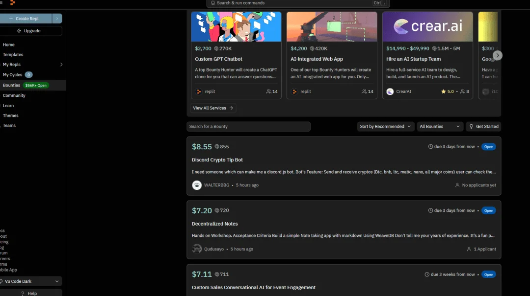Click the AI-integrated Web App title
530x296 pixels.
pyautogui.click(x=317, y=59)
